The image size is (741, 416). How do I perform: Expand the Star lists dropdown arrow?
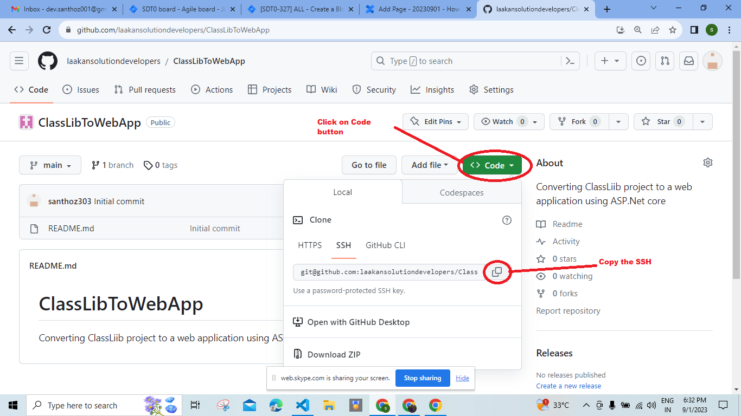pyautogui.click(x=703, y=122)
